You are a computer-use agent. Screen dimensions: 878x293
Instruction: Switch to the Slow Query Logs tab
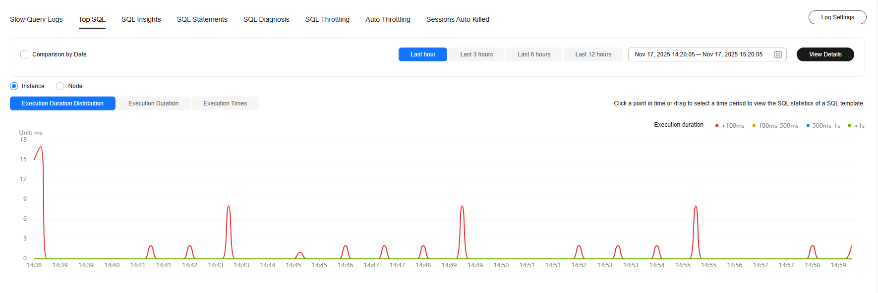[36, 19]
